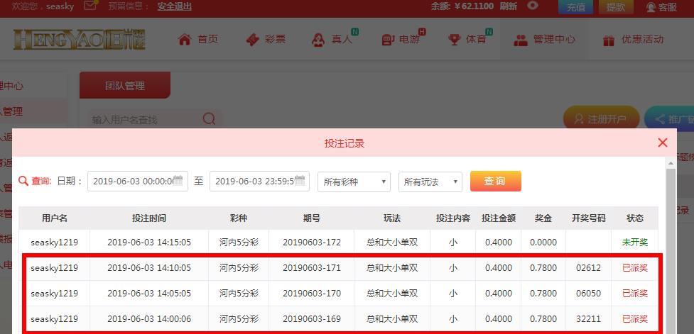
Task: Click the trophy sports icon
Action: [454, 40]
